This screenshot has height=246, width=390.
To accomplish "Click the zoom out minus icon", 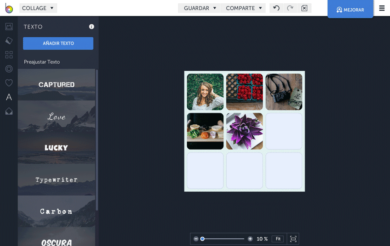I will (x=196, y=239).
